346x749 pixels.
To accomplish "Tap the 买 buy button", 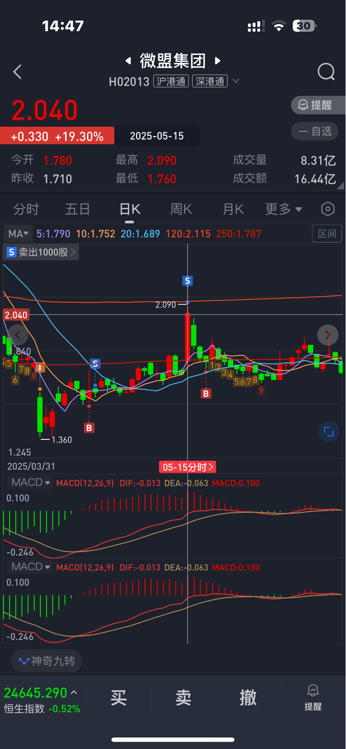I will (x=118, y=698).
